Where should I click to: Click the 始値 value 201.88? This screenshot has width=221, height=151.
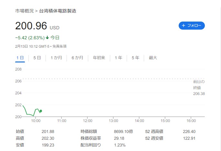point(48,132)
